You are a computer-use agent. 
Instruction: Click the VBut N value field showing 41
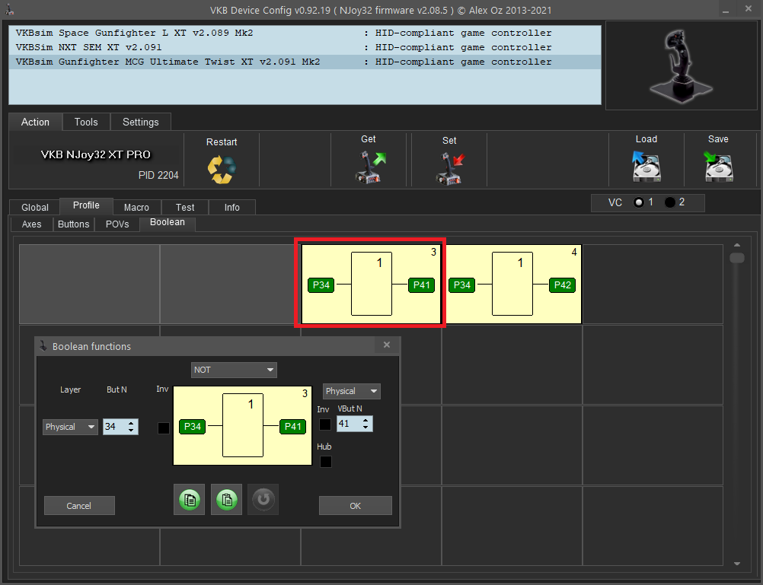(x=349, y=424)
